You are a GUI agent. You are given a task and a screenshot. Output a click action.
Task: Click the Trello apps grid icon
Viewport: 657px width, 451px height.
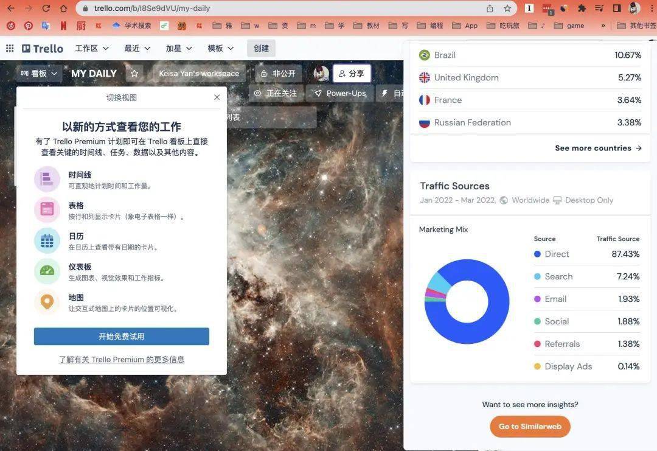click(10, 48)
